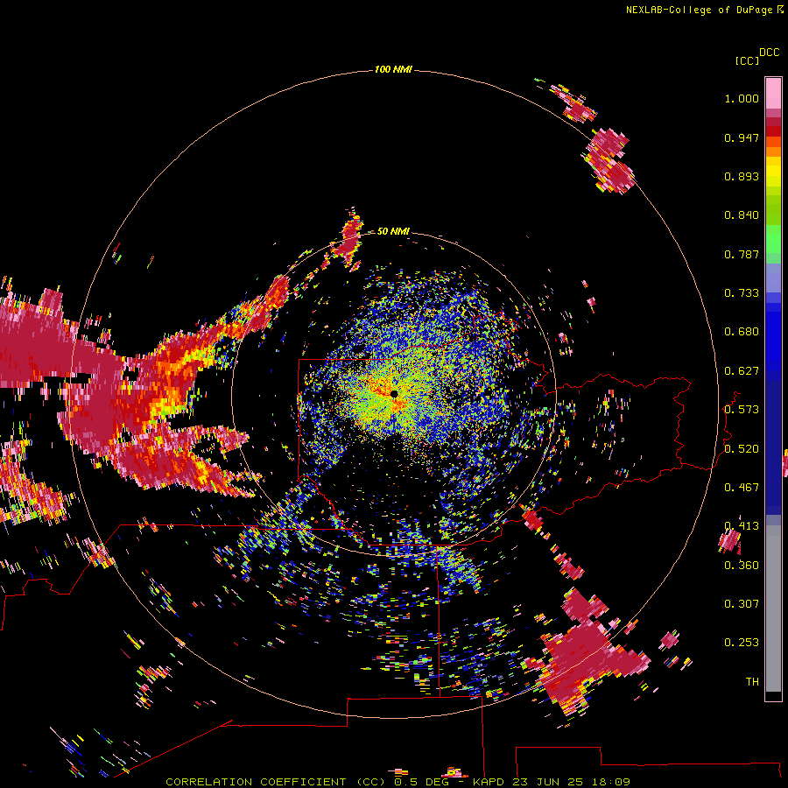Click the 0.520 scale value
Screen dimensions: 788x788
742,449
